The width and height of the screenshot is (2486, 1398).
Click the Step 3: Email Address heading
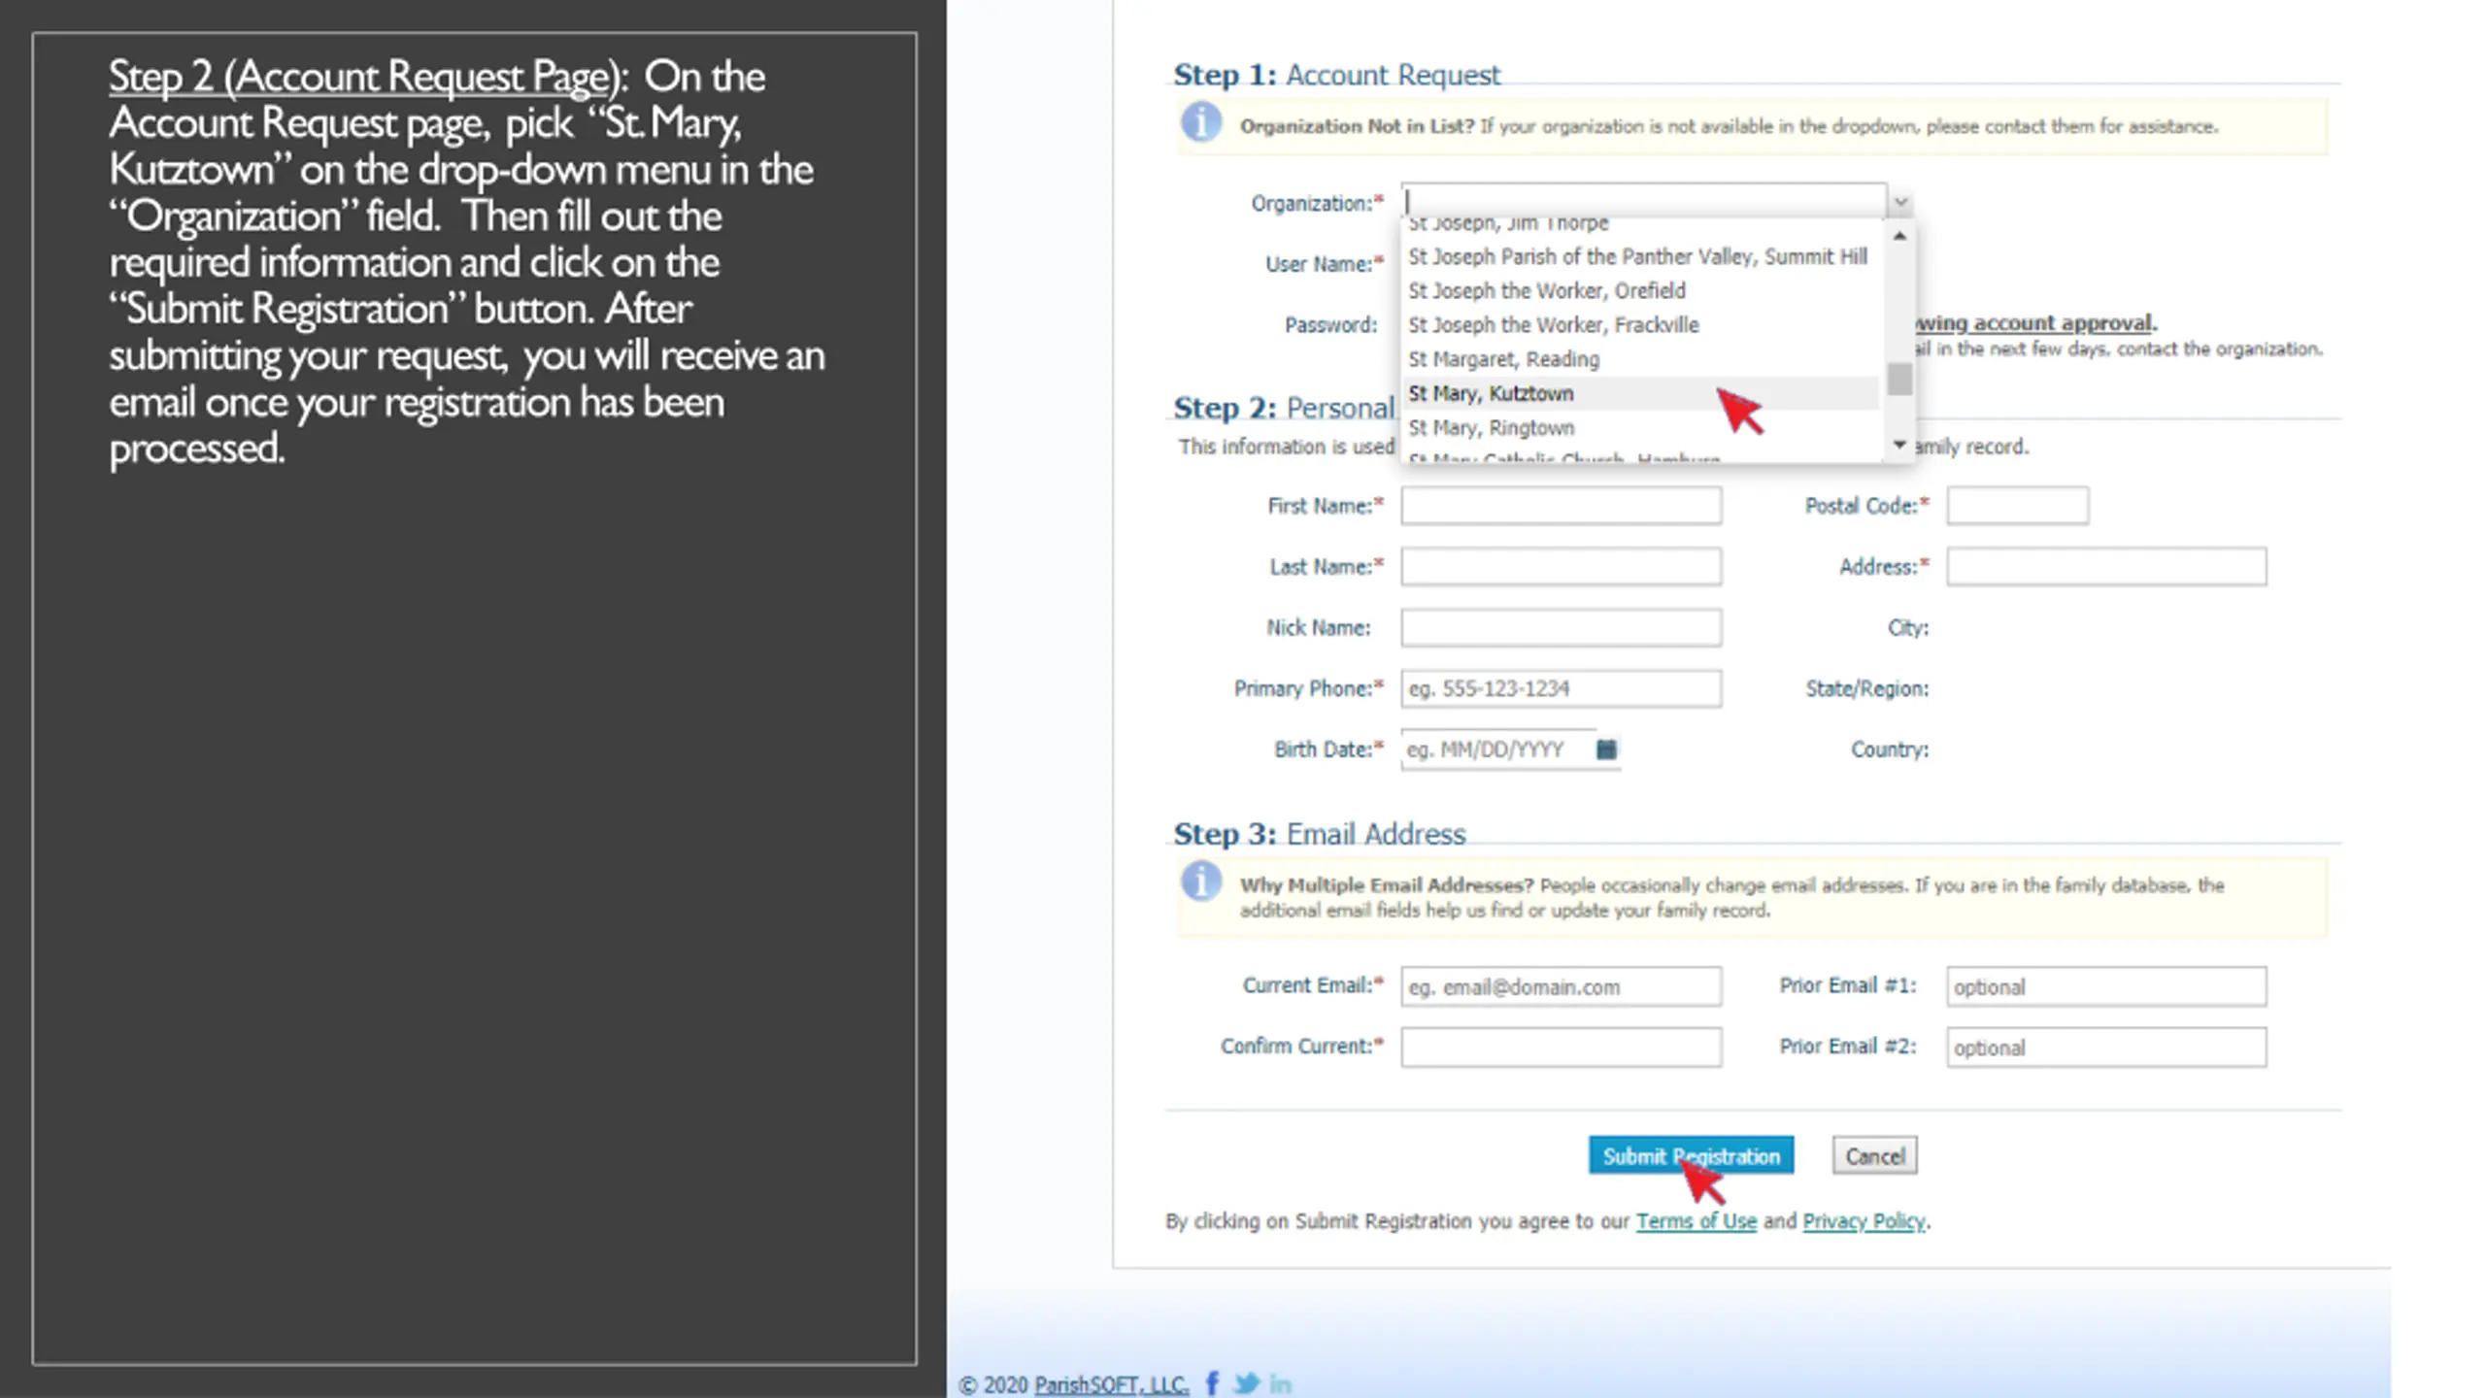1319,834
